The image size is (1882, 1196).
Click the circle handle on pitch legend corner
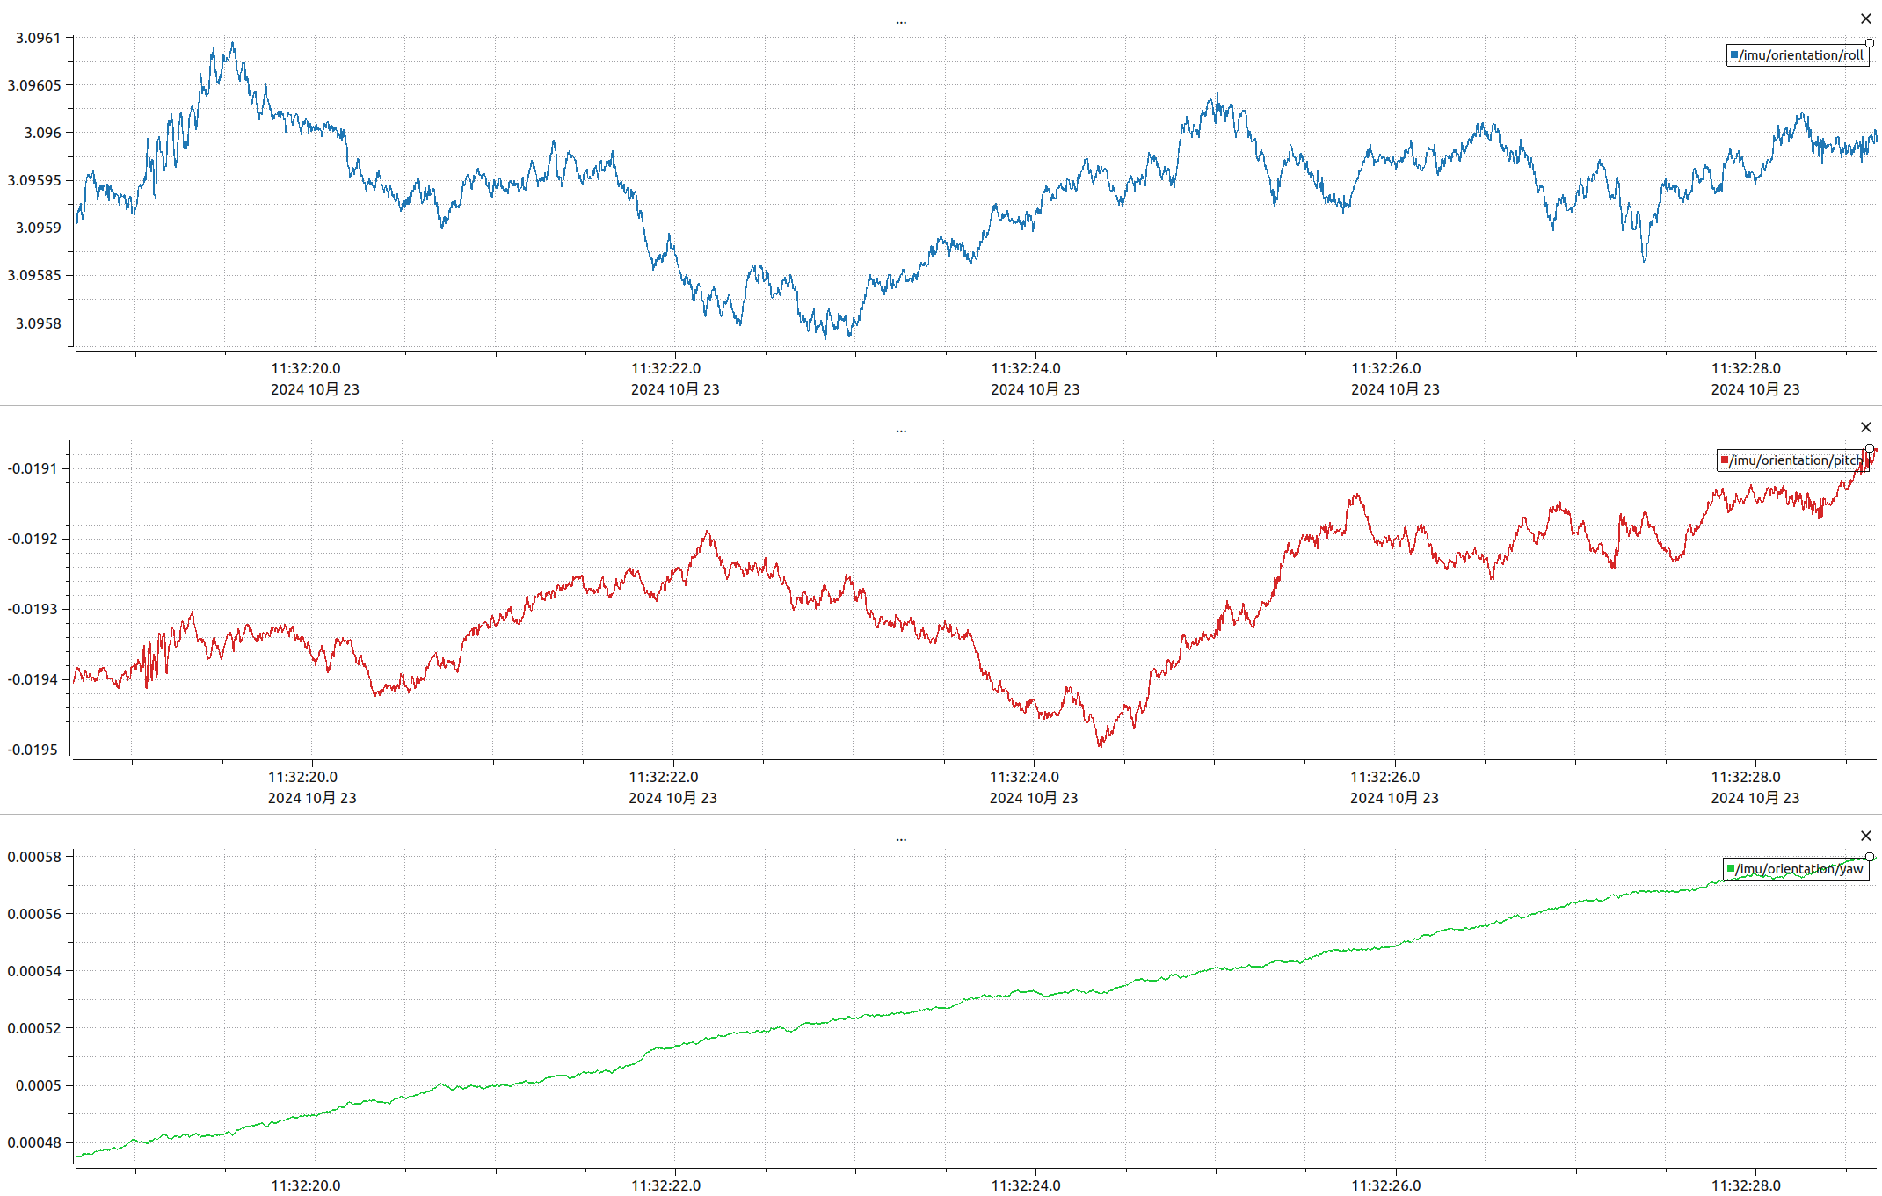pos(1870,448)
